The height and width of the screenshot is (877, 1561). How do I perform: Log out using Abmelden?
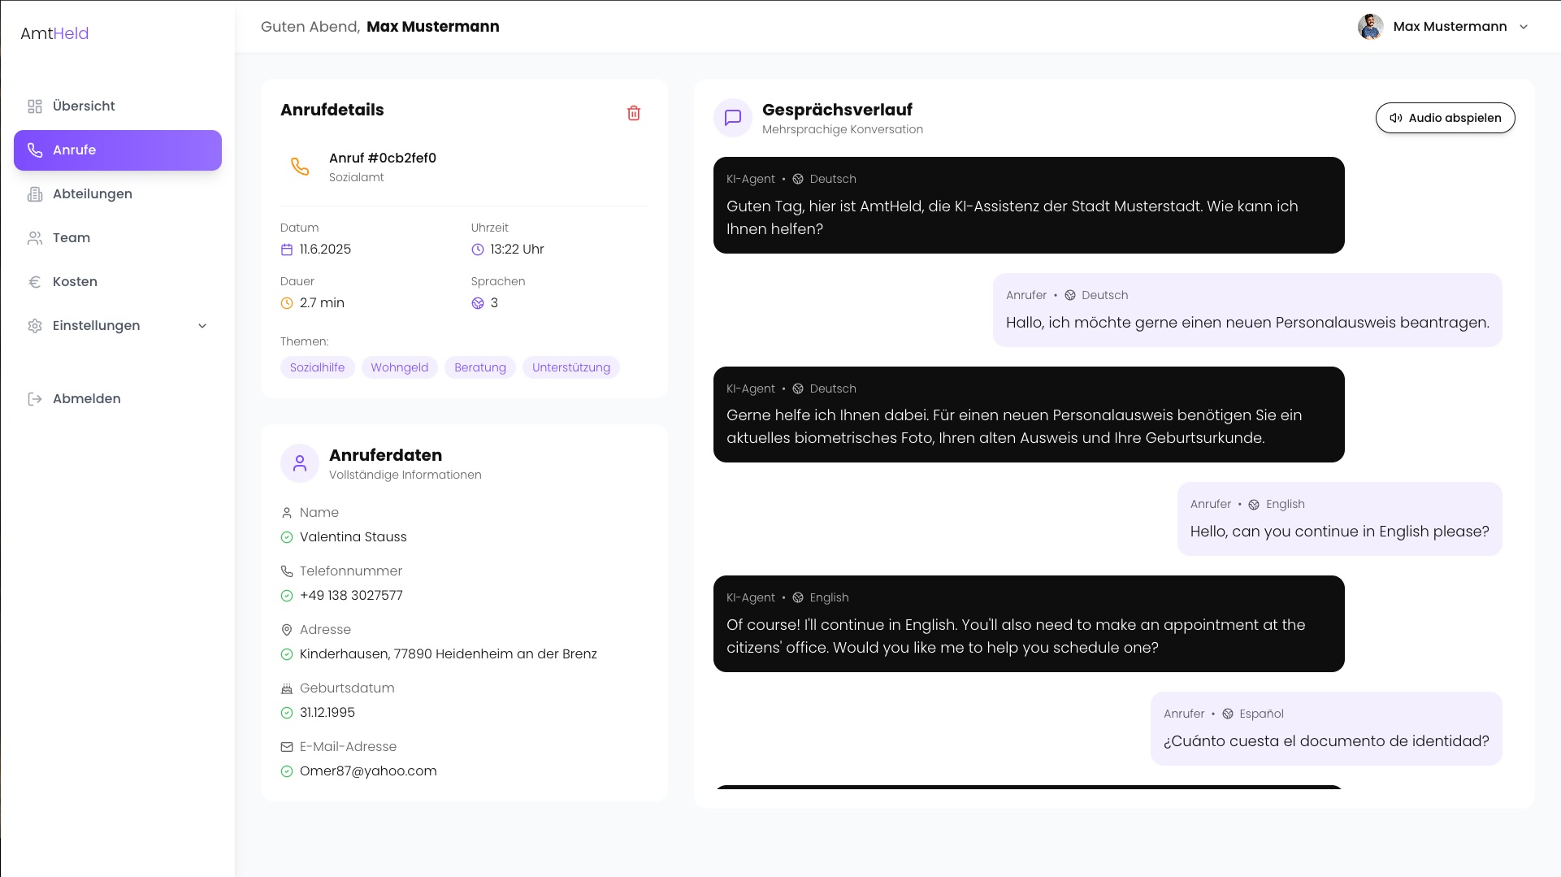pos(86,399)
